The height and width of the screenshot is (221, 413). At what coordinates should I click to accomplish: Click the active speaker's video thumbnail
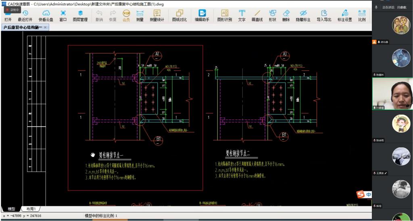(x=392, y=93)
